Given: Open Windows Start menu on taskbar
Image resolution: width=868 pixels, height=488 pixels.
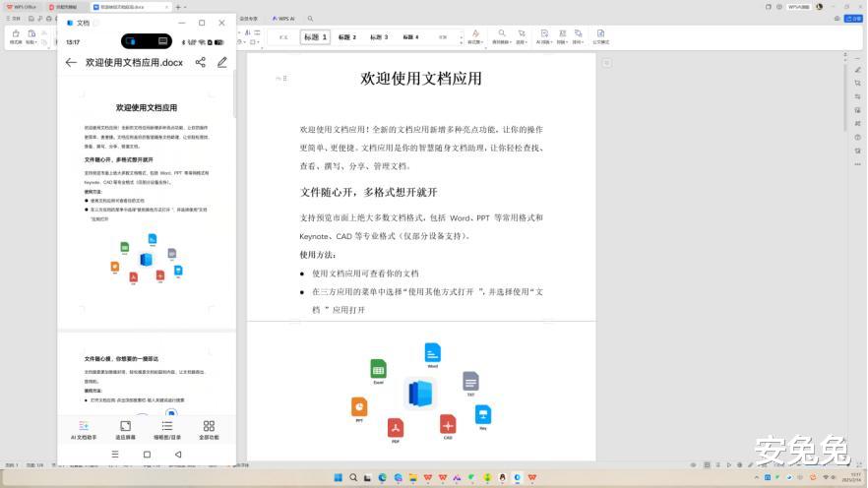Looking at the screenshot, I should pyautogui.click(x=339, y=477).
